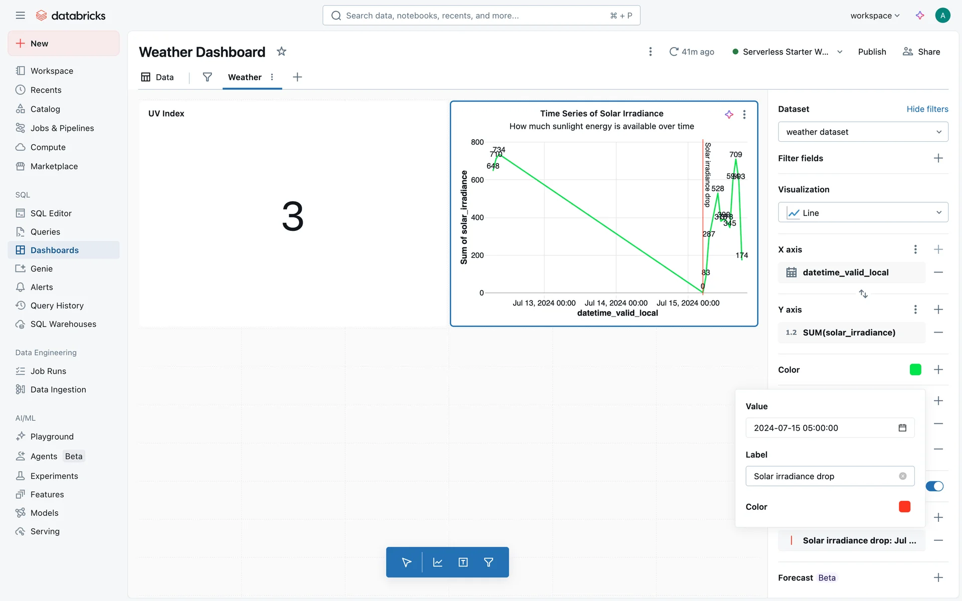Click the add visualization tool in bottom toolbar
Viewport: 962px width, 601px height.
(x=437, y=562)
